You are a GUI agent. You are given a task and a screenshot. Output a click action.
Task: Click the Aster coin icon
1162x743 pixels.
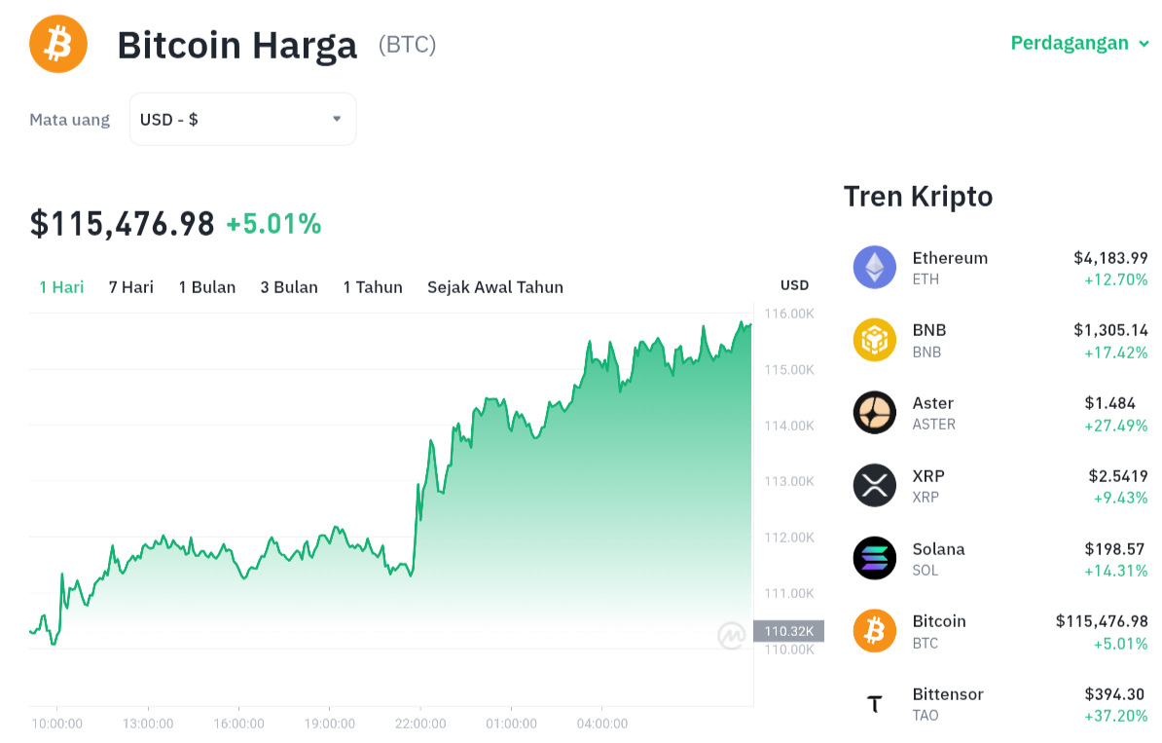click(874, 413)
